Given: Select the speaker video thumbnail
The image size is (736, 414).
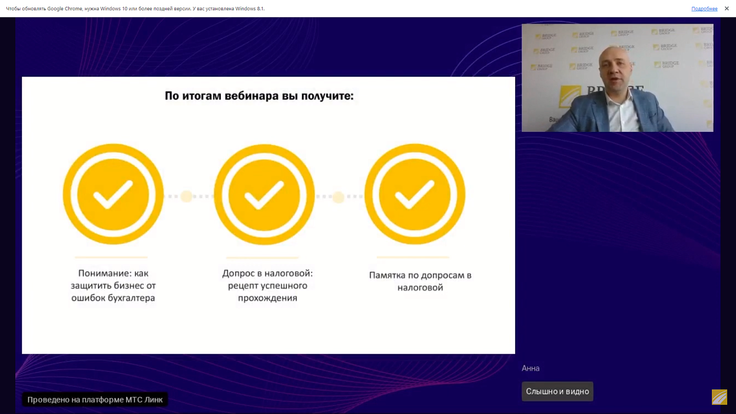Looking at the screenshot, I should (x=618, y=78).
